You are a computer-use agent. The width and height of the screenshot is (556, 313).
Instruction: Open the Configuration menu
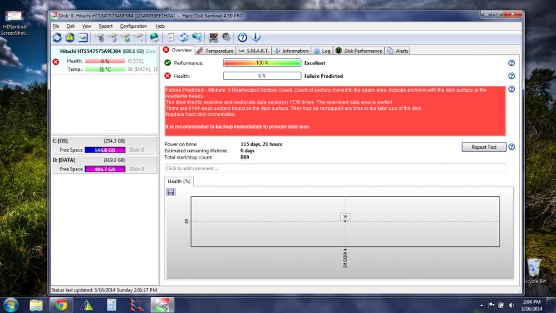pos(133,26)
